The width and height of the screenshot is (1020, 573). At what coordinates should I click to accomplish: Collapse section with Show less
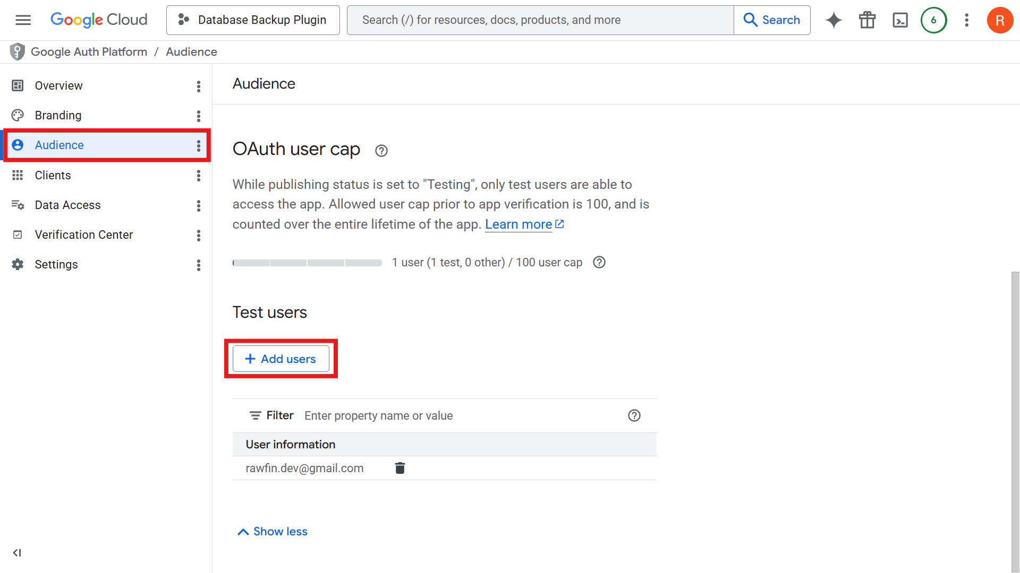coord(273,532)
